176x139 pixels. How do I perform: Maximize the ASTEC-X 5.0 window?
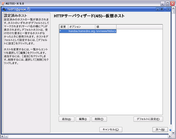tap(167, 4)
